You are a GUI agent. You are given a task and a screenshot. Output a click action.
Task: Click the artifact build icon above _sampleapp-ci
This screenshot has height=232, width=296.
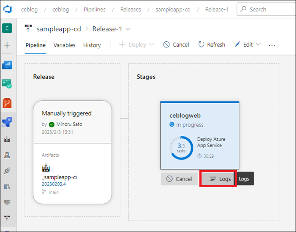pos(46,167)
